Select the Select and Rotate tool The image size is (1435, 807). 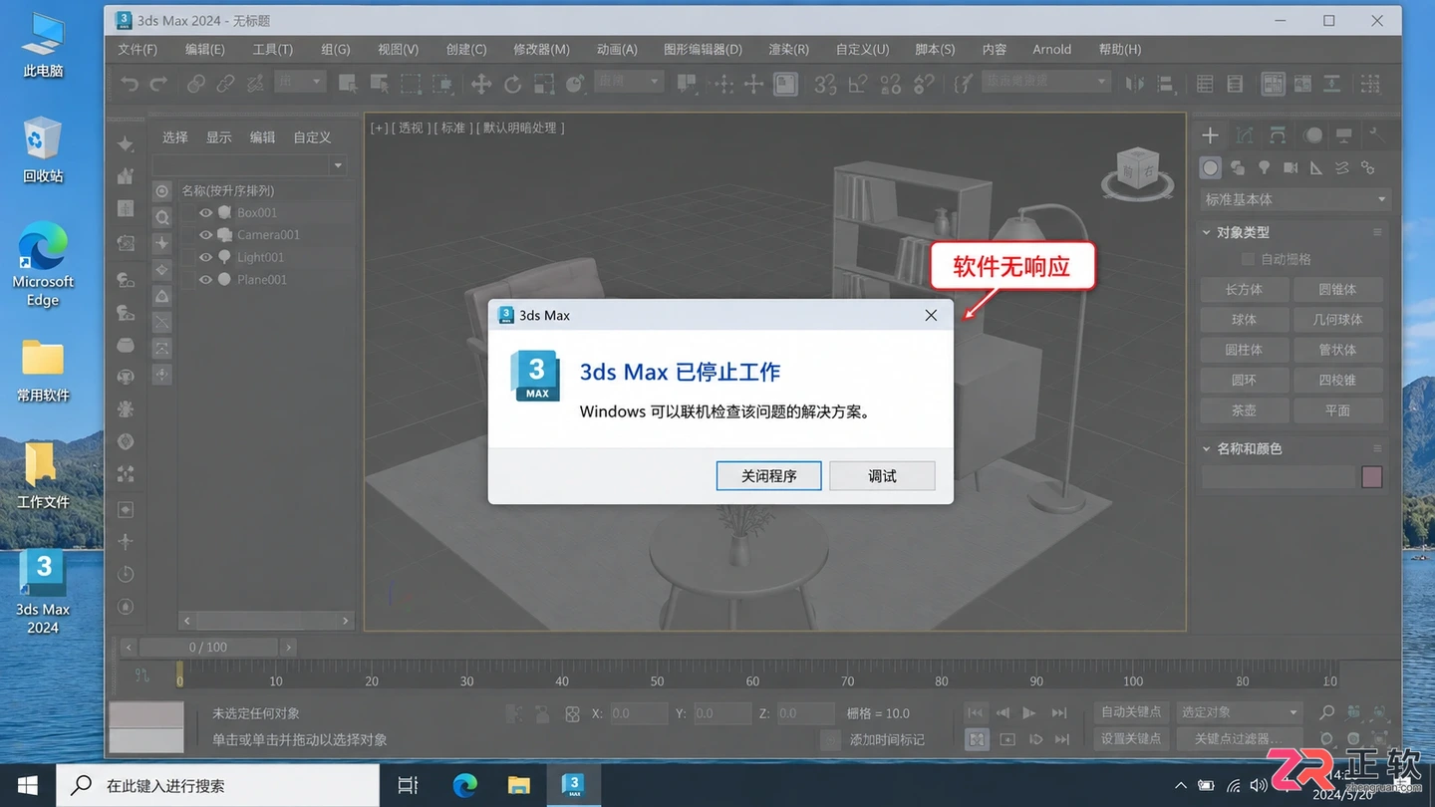click(x=512, y=84)
